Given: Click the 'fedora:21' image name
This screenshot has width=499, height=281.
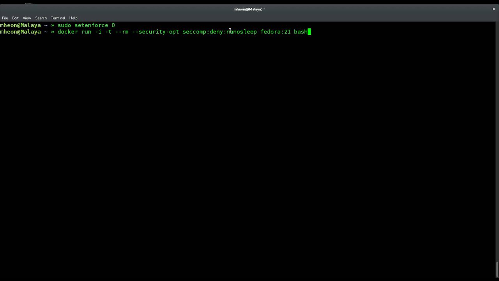Looking at the screenshot, I should coord(276,32).
